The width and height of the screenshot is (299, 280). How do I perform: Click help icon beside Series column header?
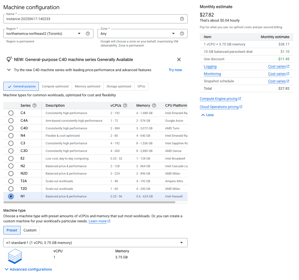click(35, 105)
